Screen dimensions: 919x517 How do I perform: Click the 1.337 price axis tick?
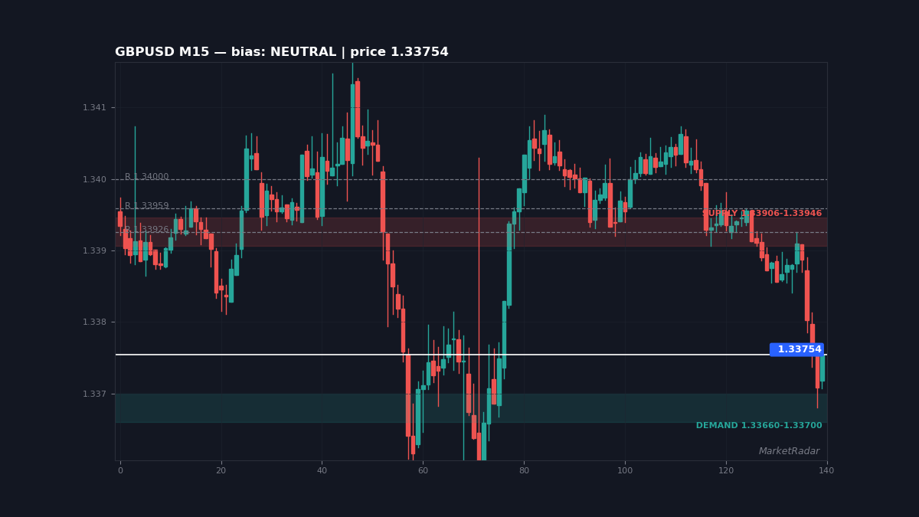(x=94, y=394)
